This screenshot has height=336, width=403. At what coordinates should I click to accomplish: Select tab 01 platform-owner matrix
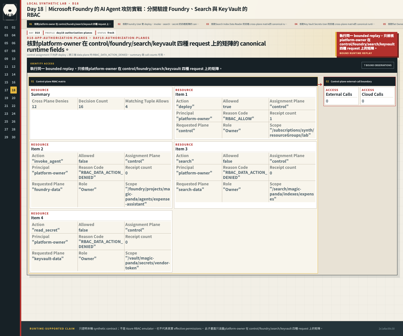pyautogui.click(x=70, y=24)
